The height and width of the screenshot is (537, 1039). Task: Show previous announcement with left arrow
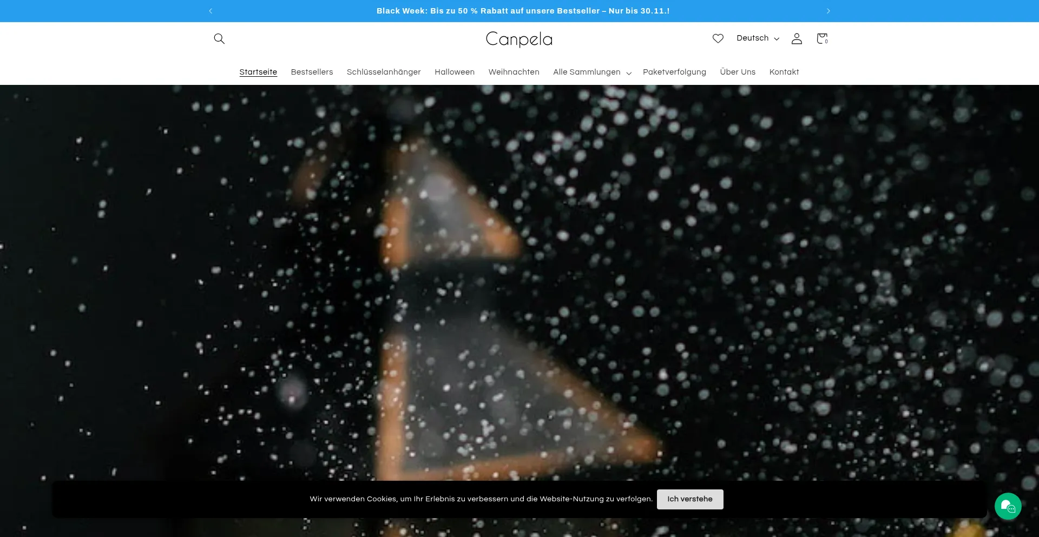pos(211,11)
